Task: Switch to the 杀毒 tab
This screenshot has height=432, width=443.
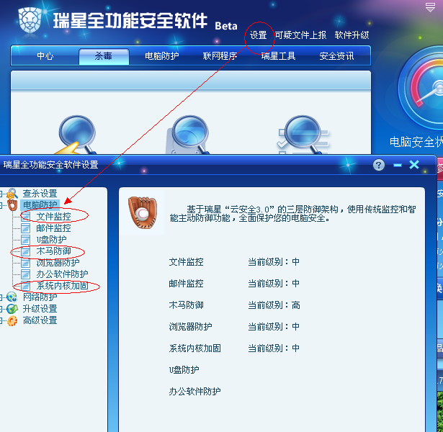Action: (104, 56)
